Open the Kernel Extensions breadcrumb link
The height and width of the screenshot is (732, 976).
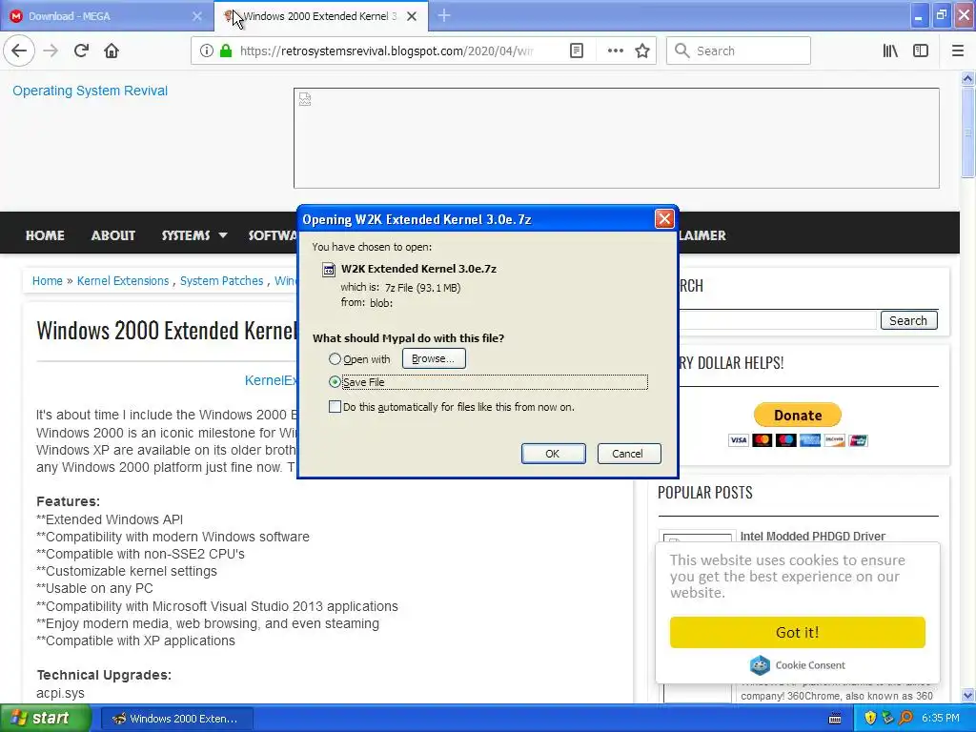123,281
